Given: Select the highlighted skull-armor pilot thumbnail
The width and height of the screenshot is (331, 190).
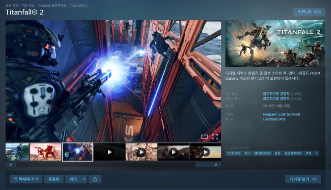Looking at the screenshot, I should point(77,152).
